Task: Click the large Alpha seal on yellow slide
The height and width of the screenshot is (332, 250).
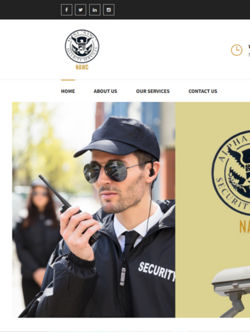Action: pos(231,173)
